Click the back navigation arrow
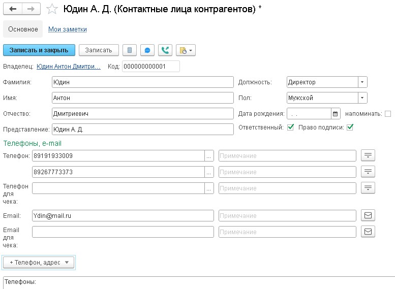The height and width of the screenshot is (289, 395). (x=13, y=9)
